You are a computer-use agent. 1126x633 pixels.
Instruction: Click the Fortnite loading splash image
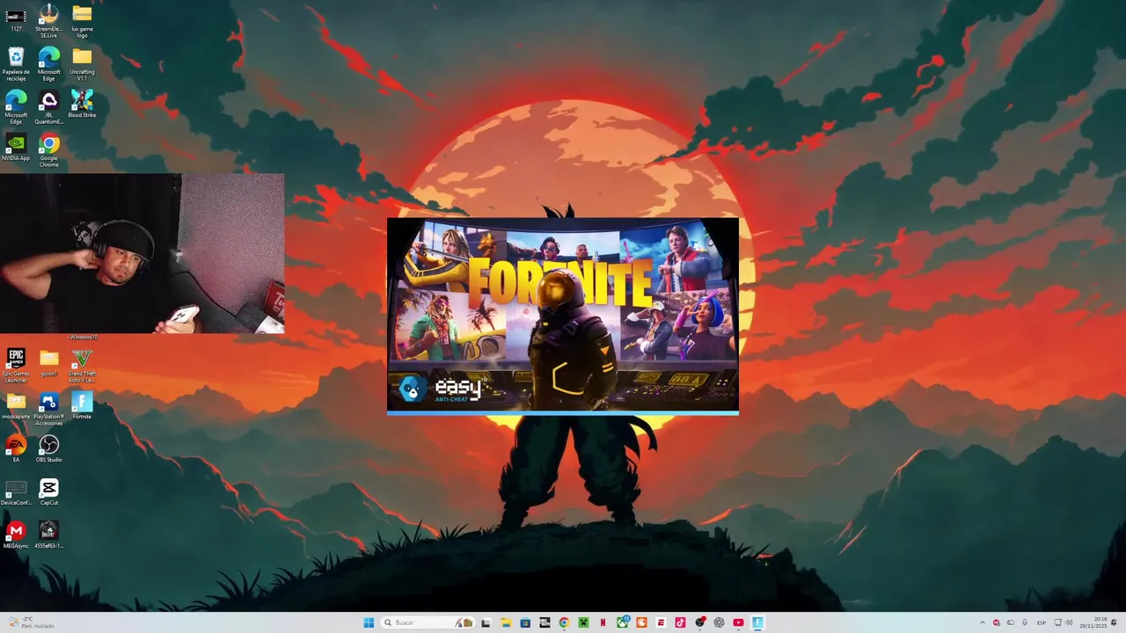(x=563, y=315)
